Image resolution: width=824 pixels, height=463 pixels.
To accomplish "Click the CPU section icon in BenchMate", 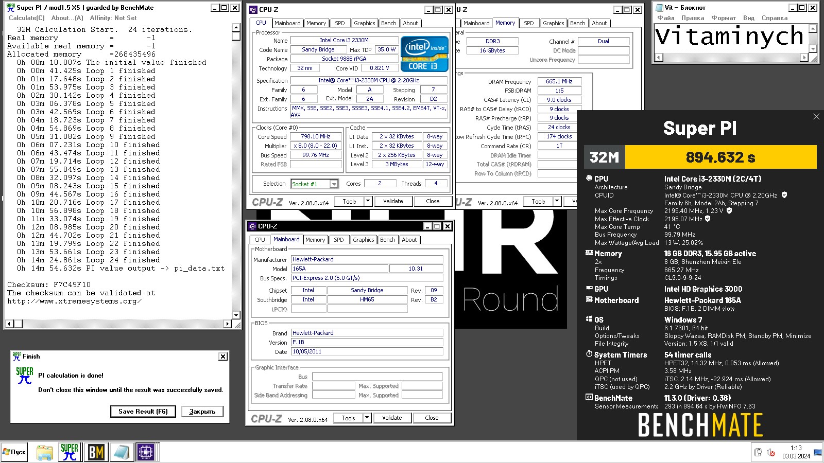I will (589, 178).
